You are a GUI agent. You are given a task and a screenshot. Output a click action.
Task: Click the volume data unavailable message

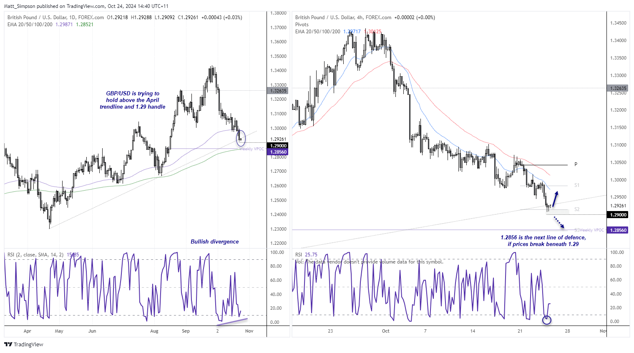coord(369,262)
